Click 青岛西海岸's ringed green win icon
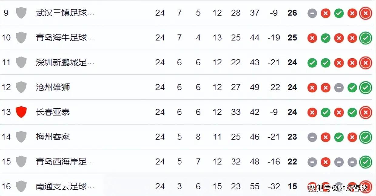 pyautogui.click(x=365, y=162)
